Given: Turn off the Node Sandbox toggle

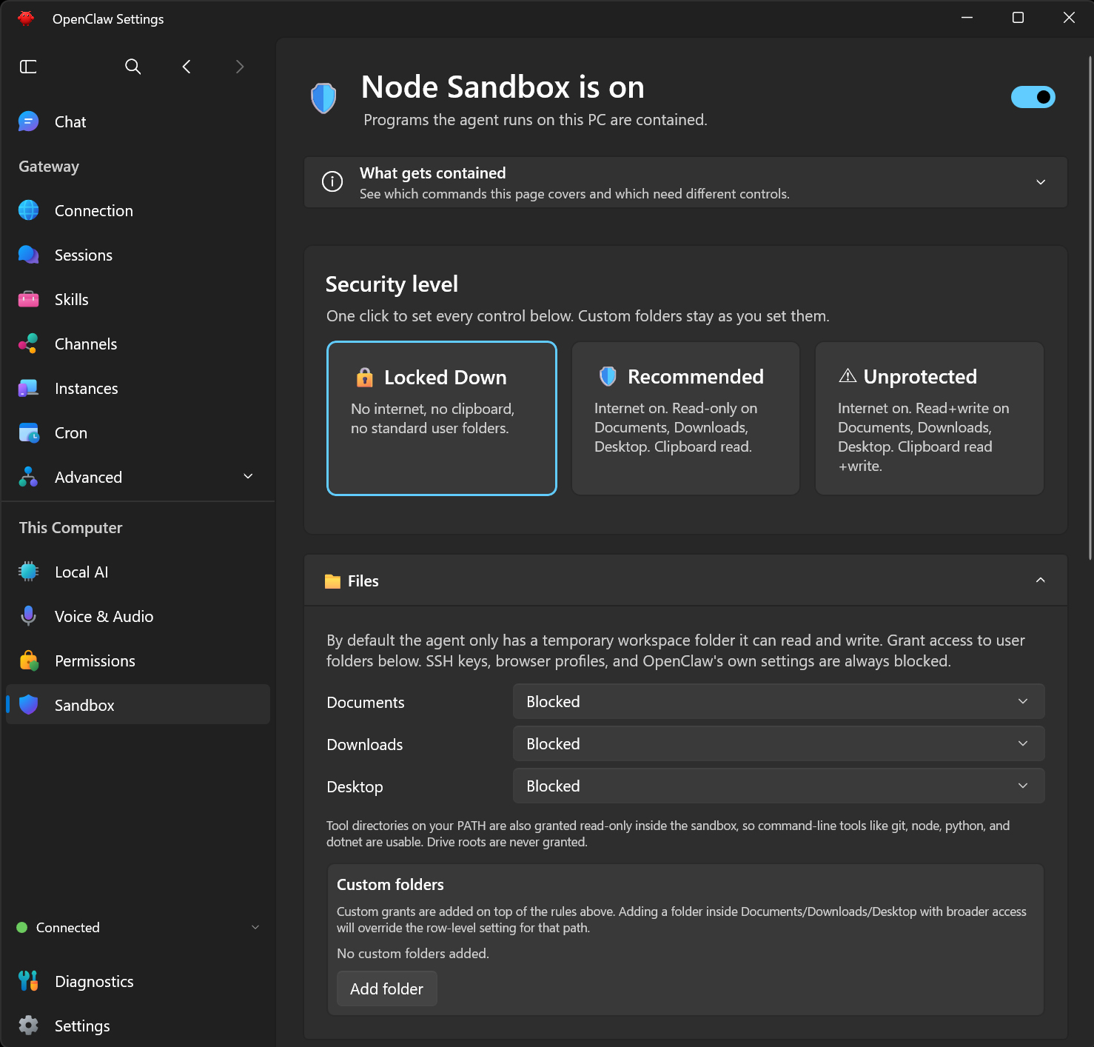Looking at the screenshot, I should pyautogui.click(x=1033, y=97).
